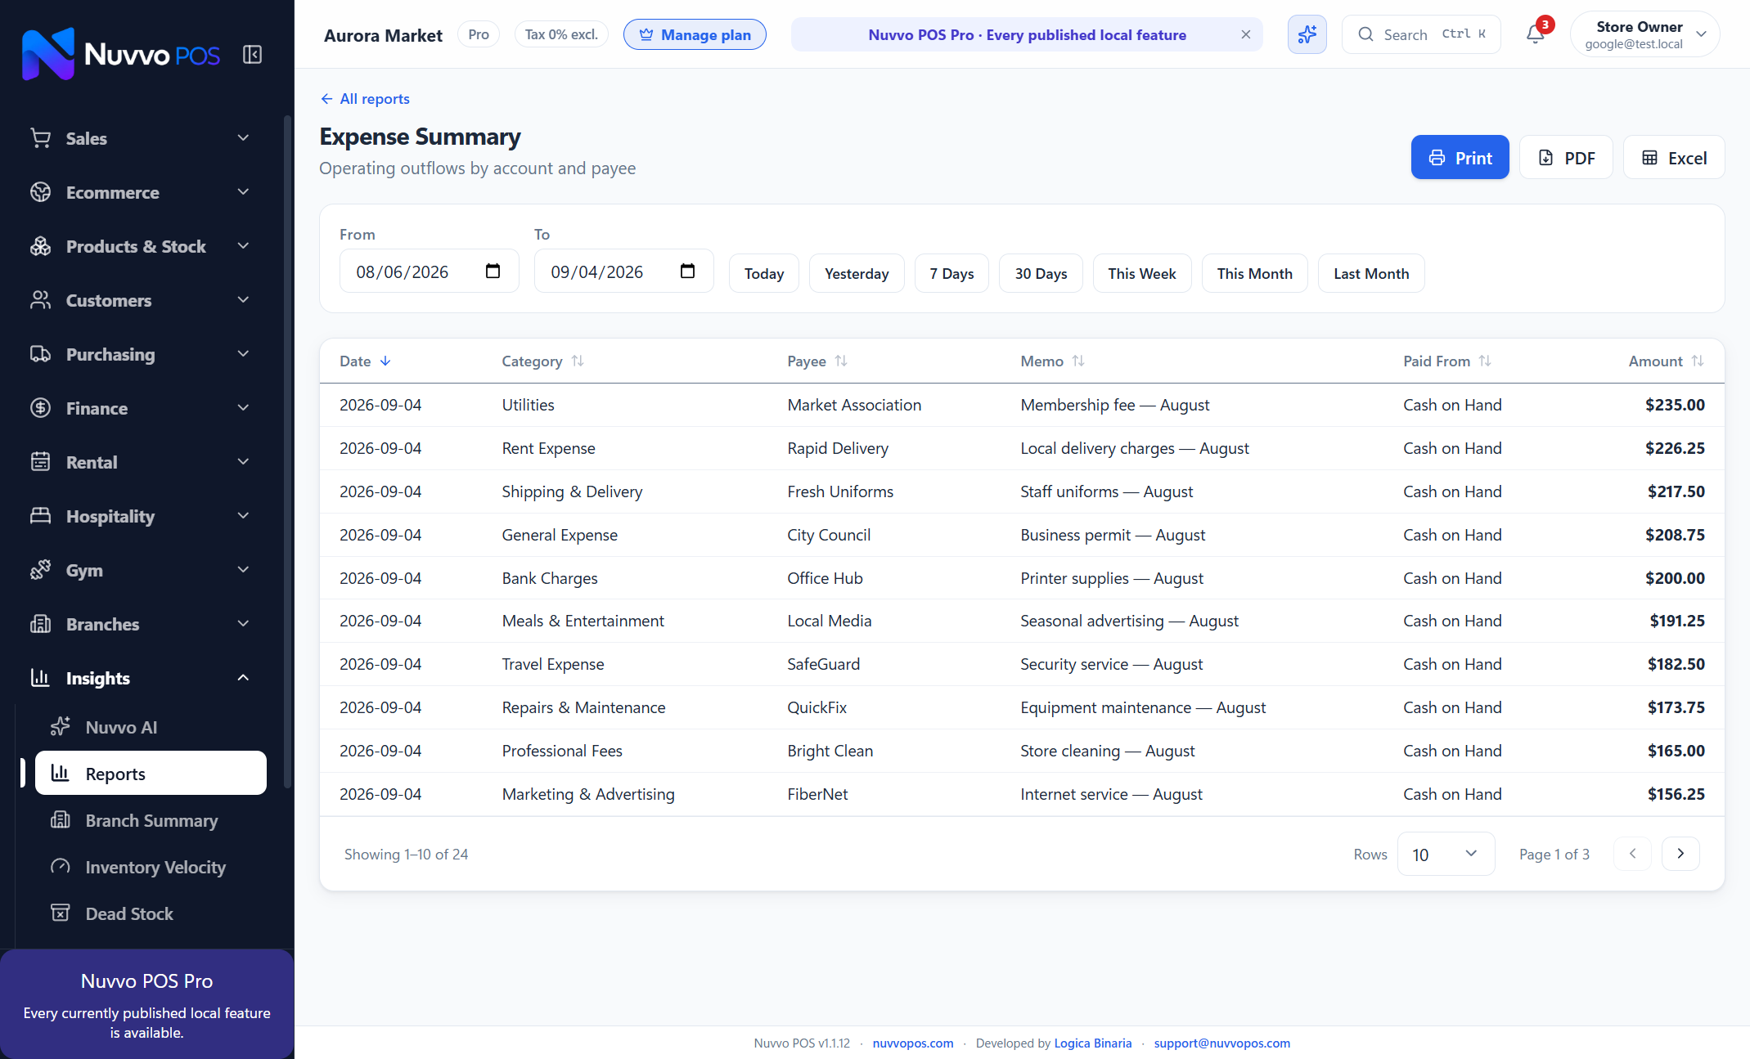The width and height of the screenshot is (1750, 1059).
Task: Expand the Products & Stock chevron
Action: pyautogui.click(x=243, y=246)
